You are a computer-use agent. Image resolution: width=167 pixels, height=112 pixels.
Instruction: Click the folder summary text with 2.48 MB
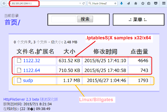pos(45,42)
